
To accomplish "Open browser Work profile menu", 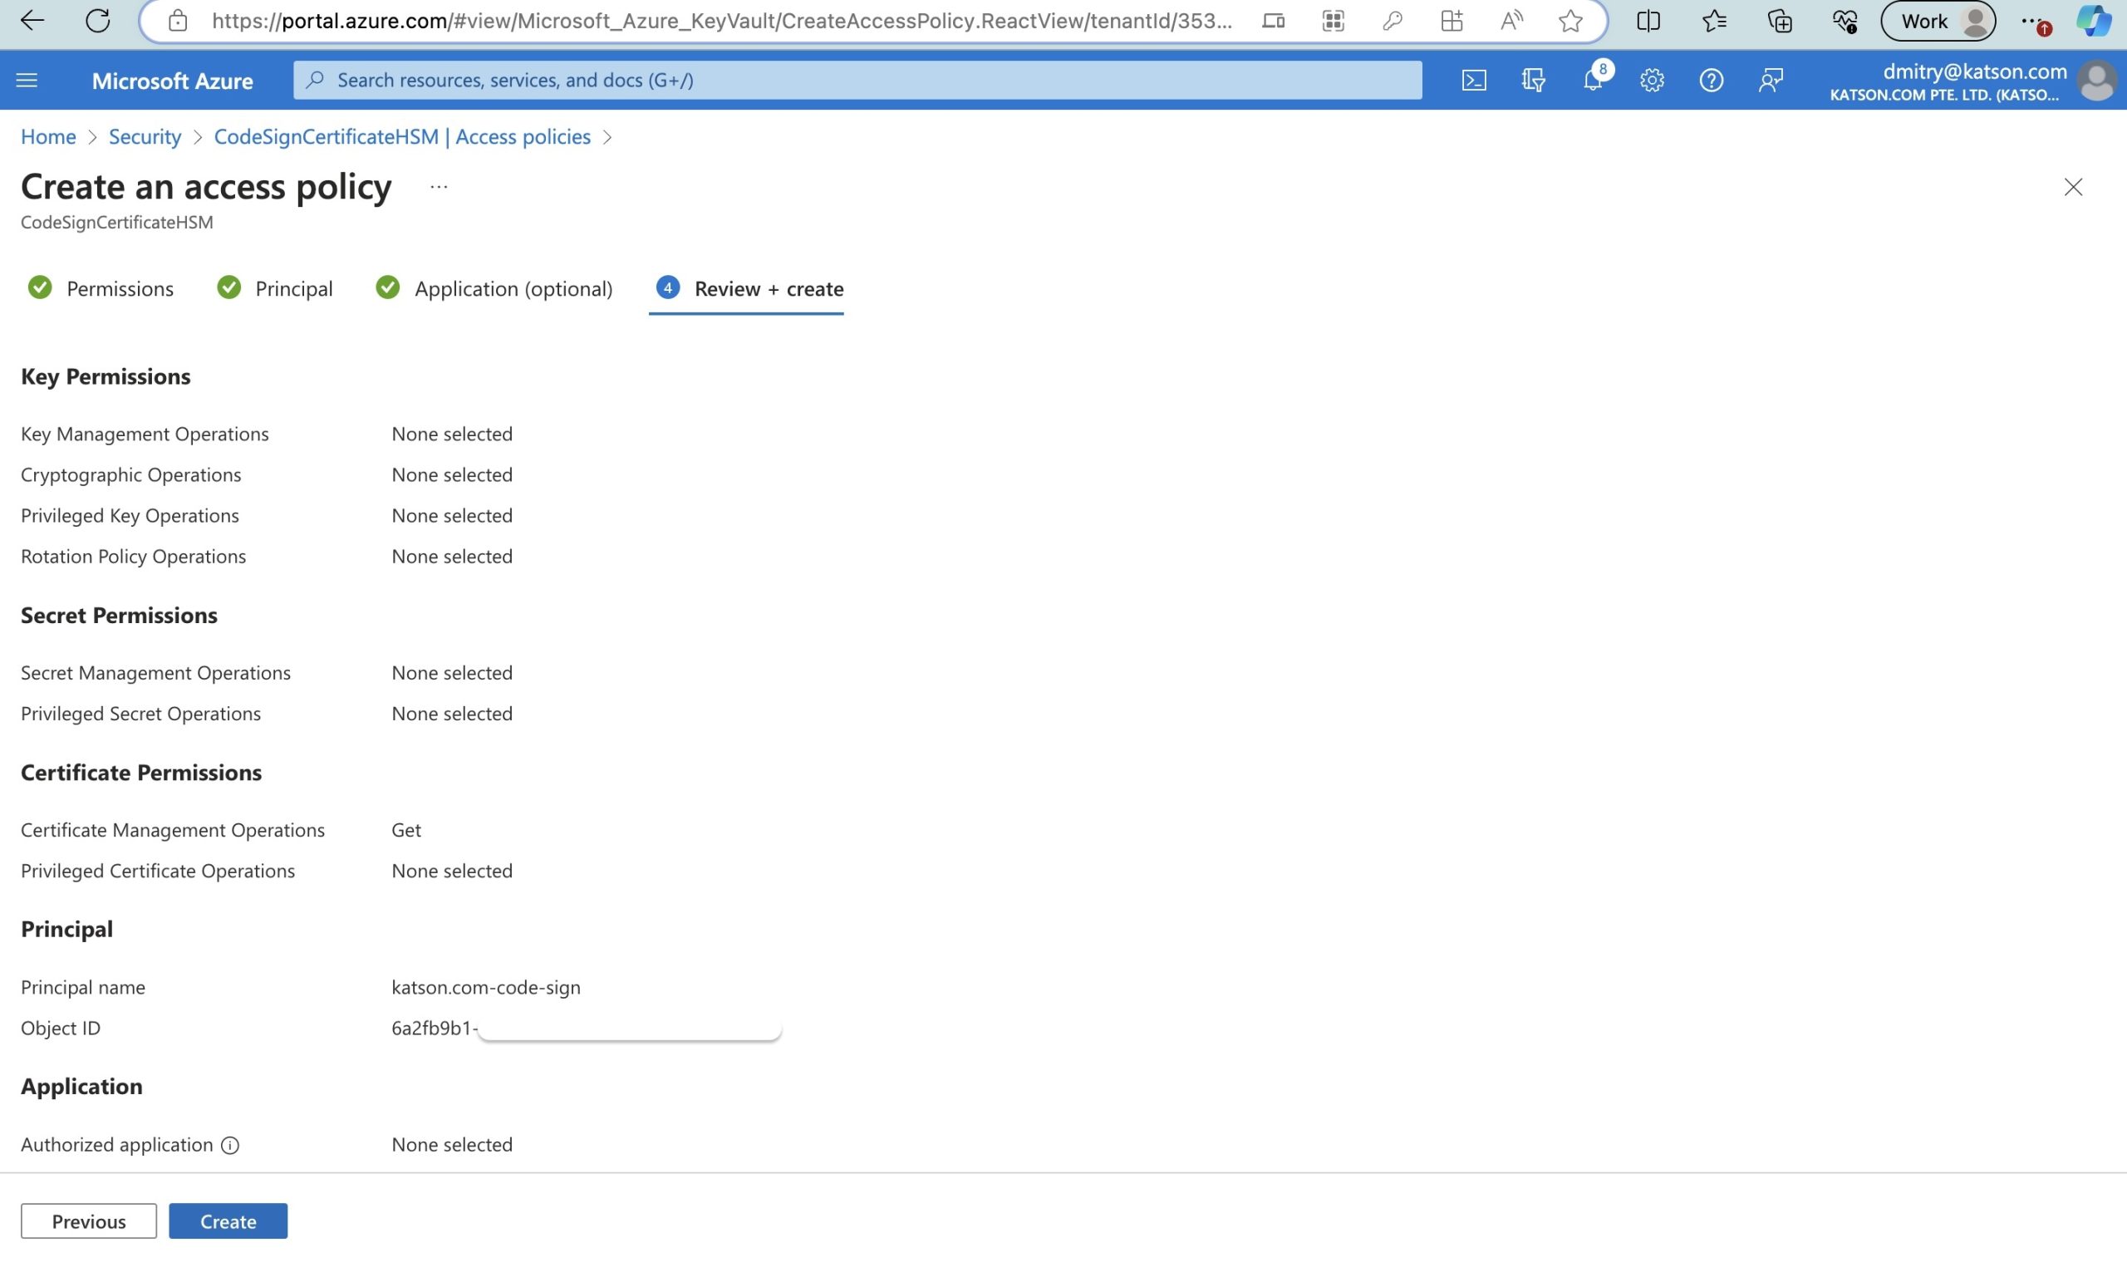I will coord(1938,21).
